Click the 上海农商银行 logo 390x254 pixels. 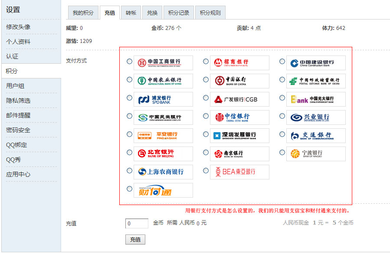[163, 172]
